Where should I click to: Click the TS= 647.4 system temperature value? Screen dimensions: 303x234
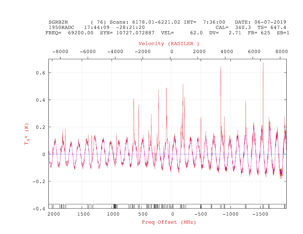click(x=272, y=28)
